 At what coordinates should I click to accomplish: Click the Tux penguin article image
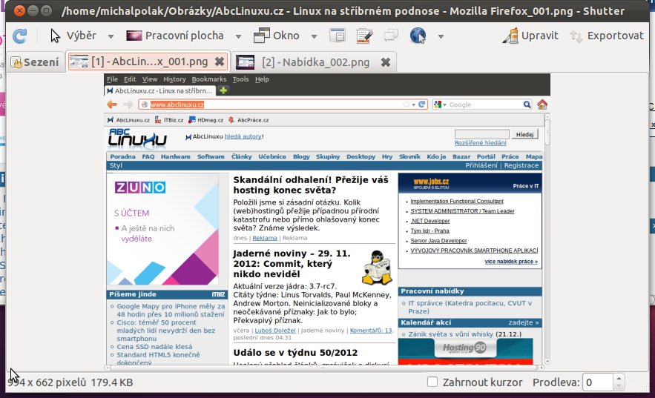(x=378, y=268)
